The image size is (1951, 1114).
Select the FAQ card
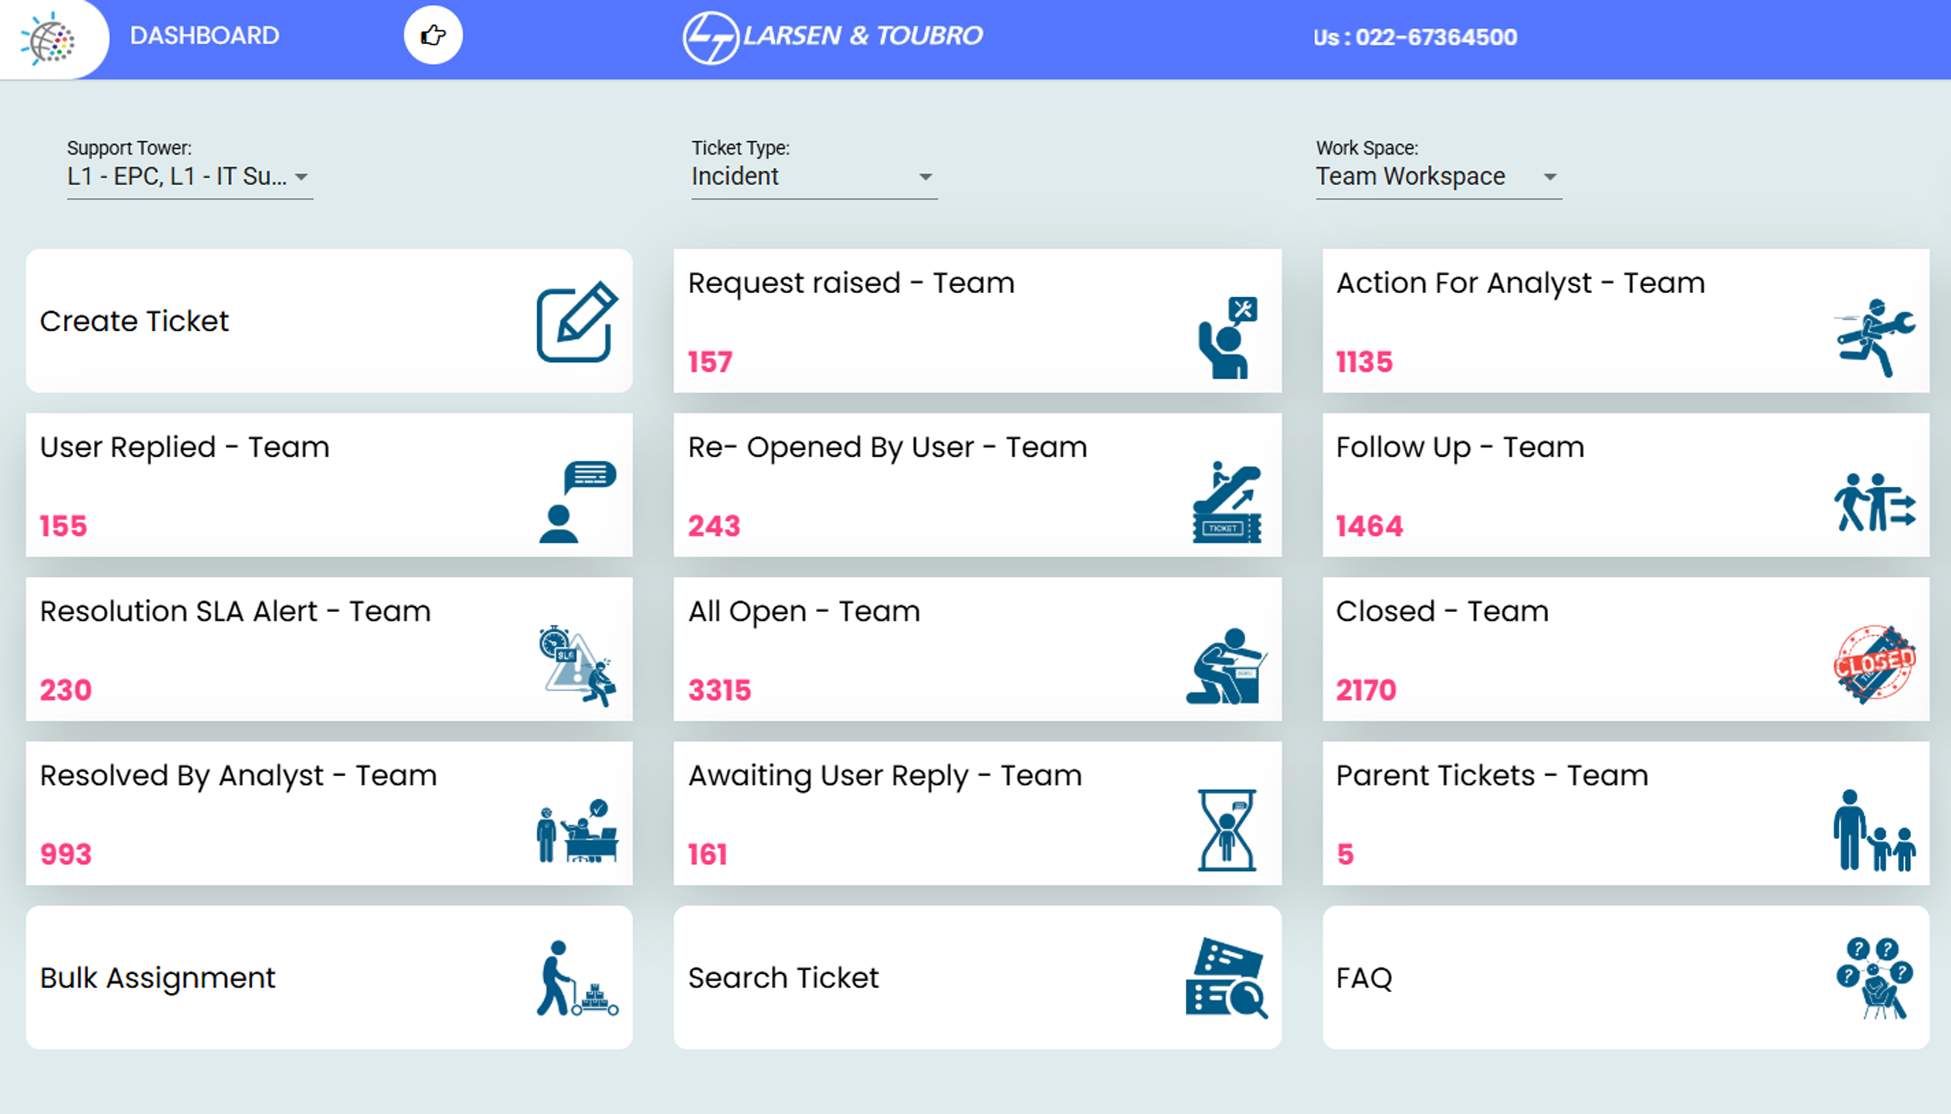pyautogui.click(x=1624, y=977)
